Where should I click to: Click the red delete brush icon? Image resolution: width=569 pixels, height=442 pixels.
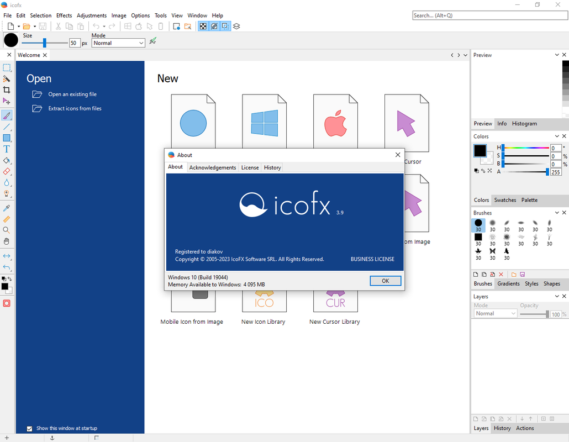(501, 275)
